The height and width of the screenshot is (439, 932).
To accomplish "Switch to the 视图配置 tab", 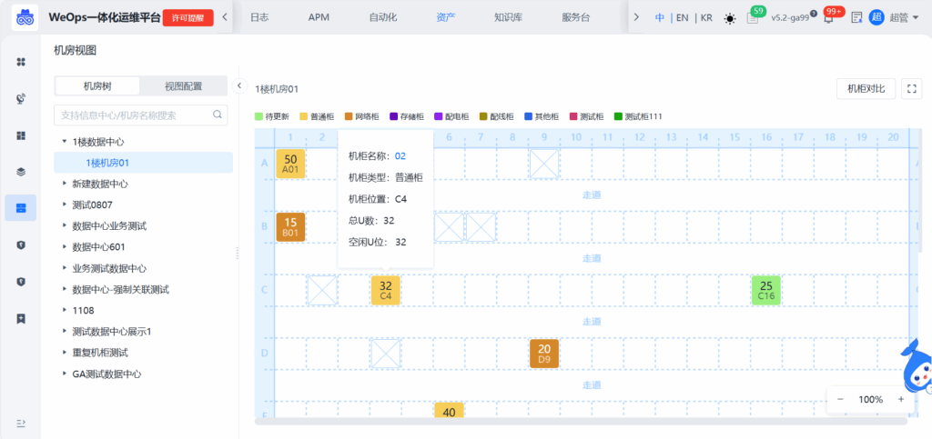I will pyautogui.click(x=183, y=86).
